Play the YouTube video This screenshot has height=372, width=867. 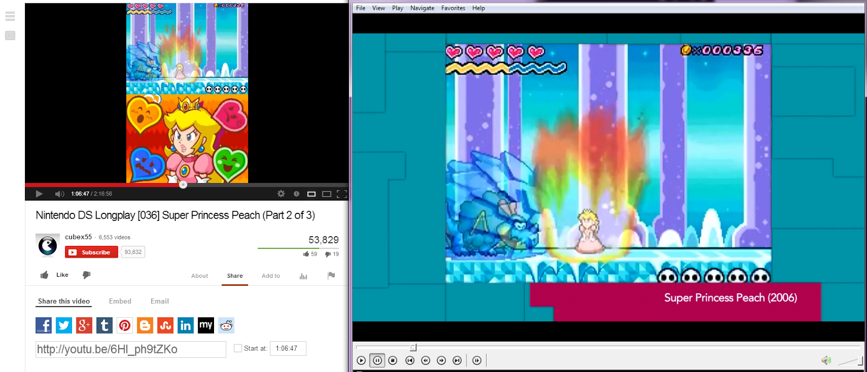[x=39, y=194]
